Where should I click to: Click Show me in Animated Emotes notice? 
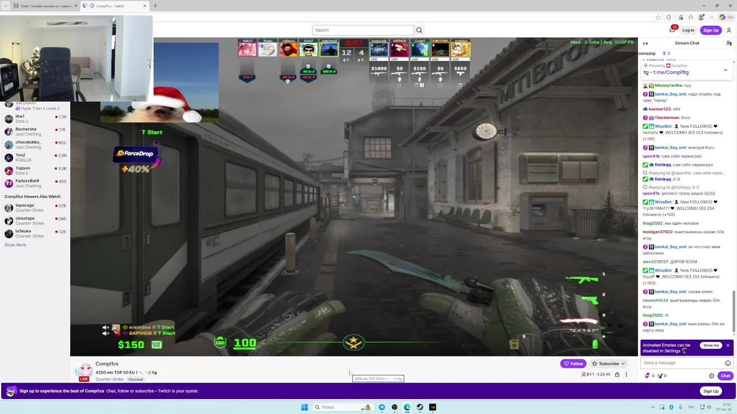coord(711,346)
